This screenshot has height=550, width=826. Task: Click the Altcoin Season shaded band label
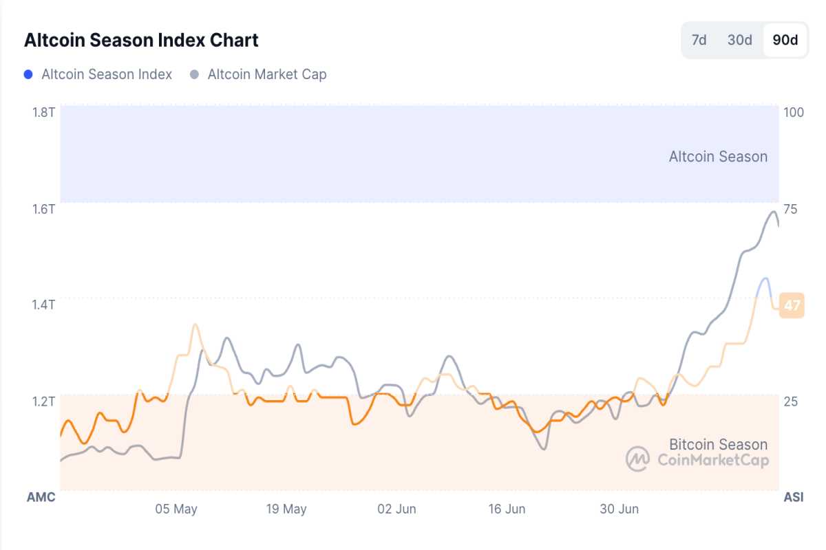pos(718,156)
